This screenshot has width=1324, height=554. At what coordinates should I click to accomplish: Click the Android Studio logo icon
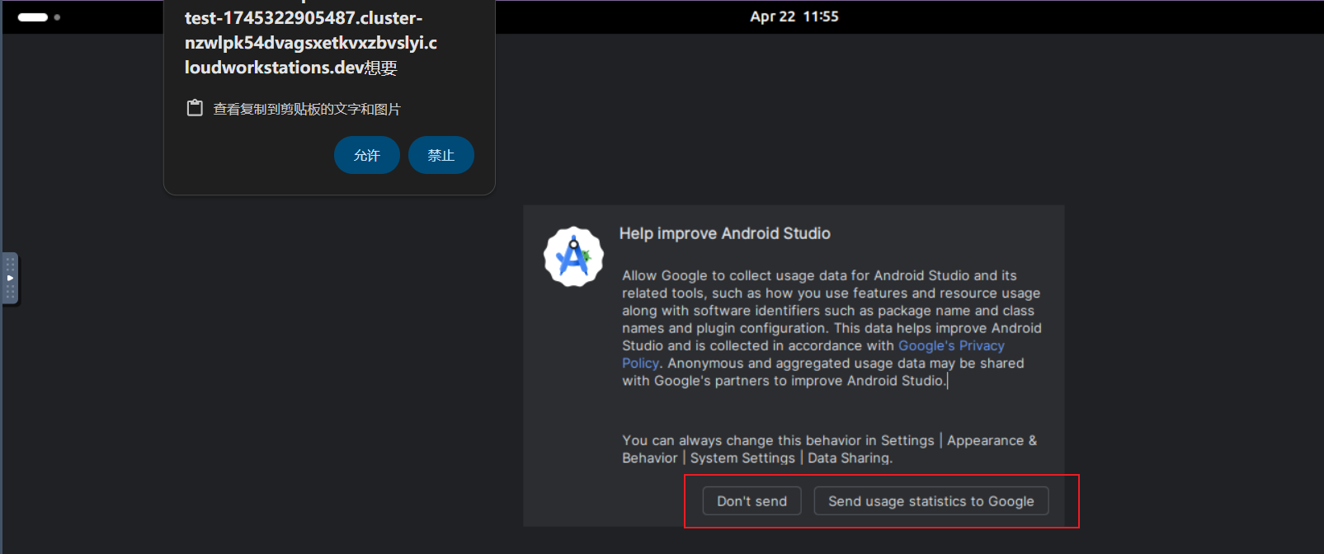click(x=573, y=256)
